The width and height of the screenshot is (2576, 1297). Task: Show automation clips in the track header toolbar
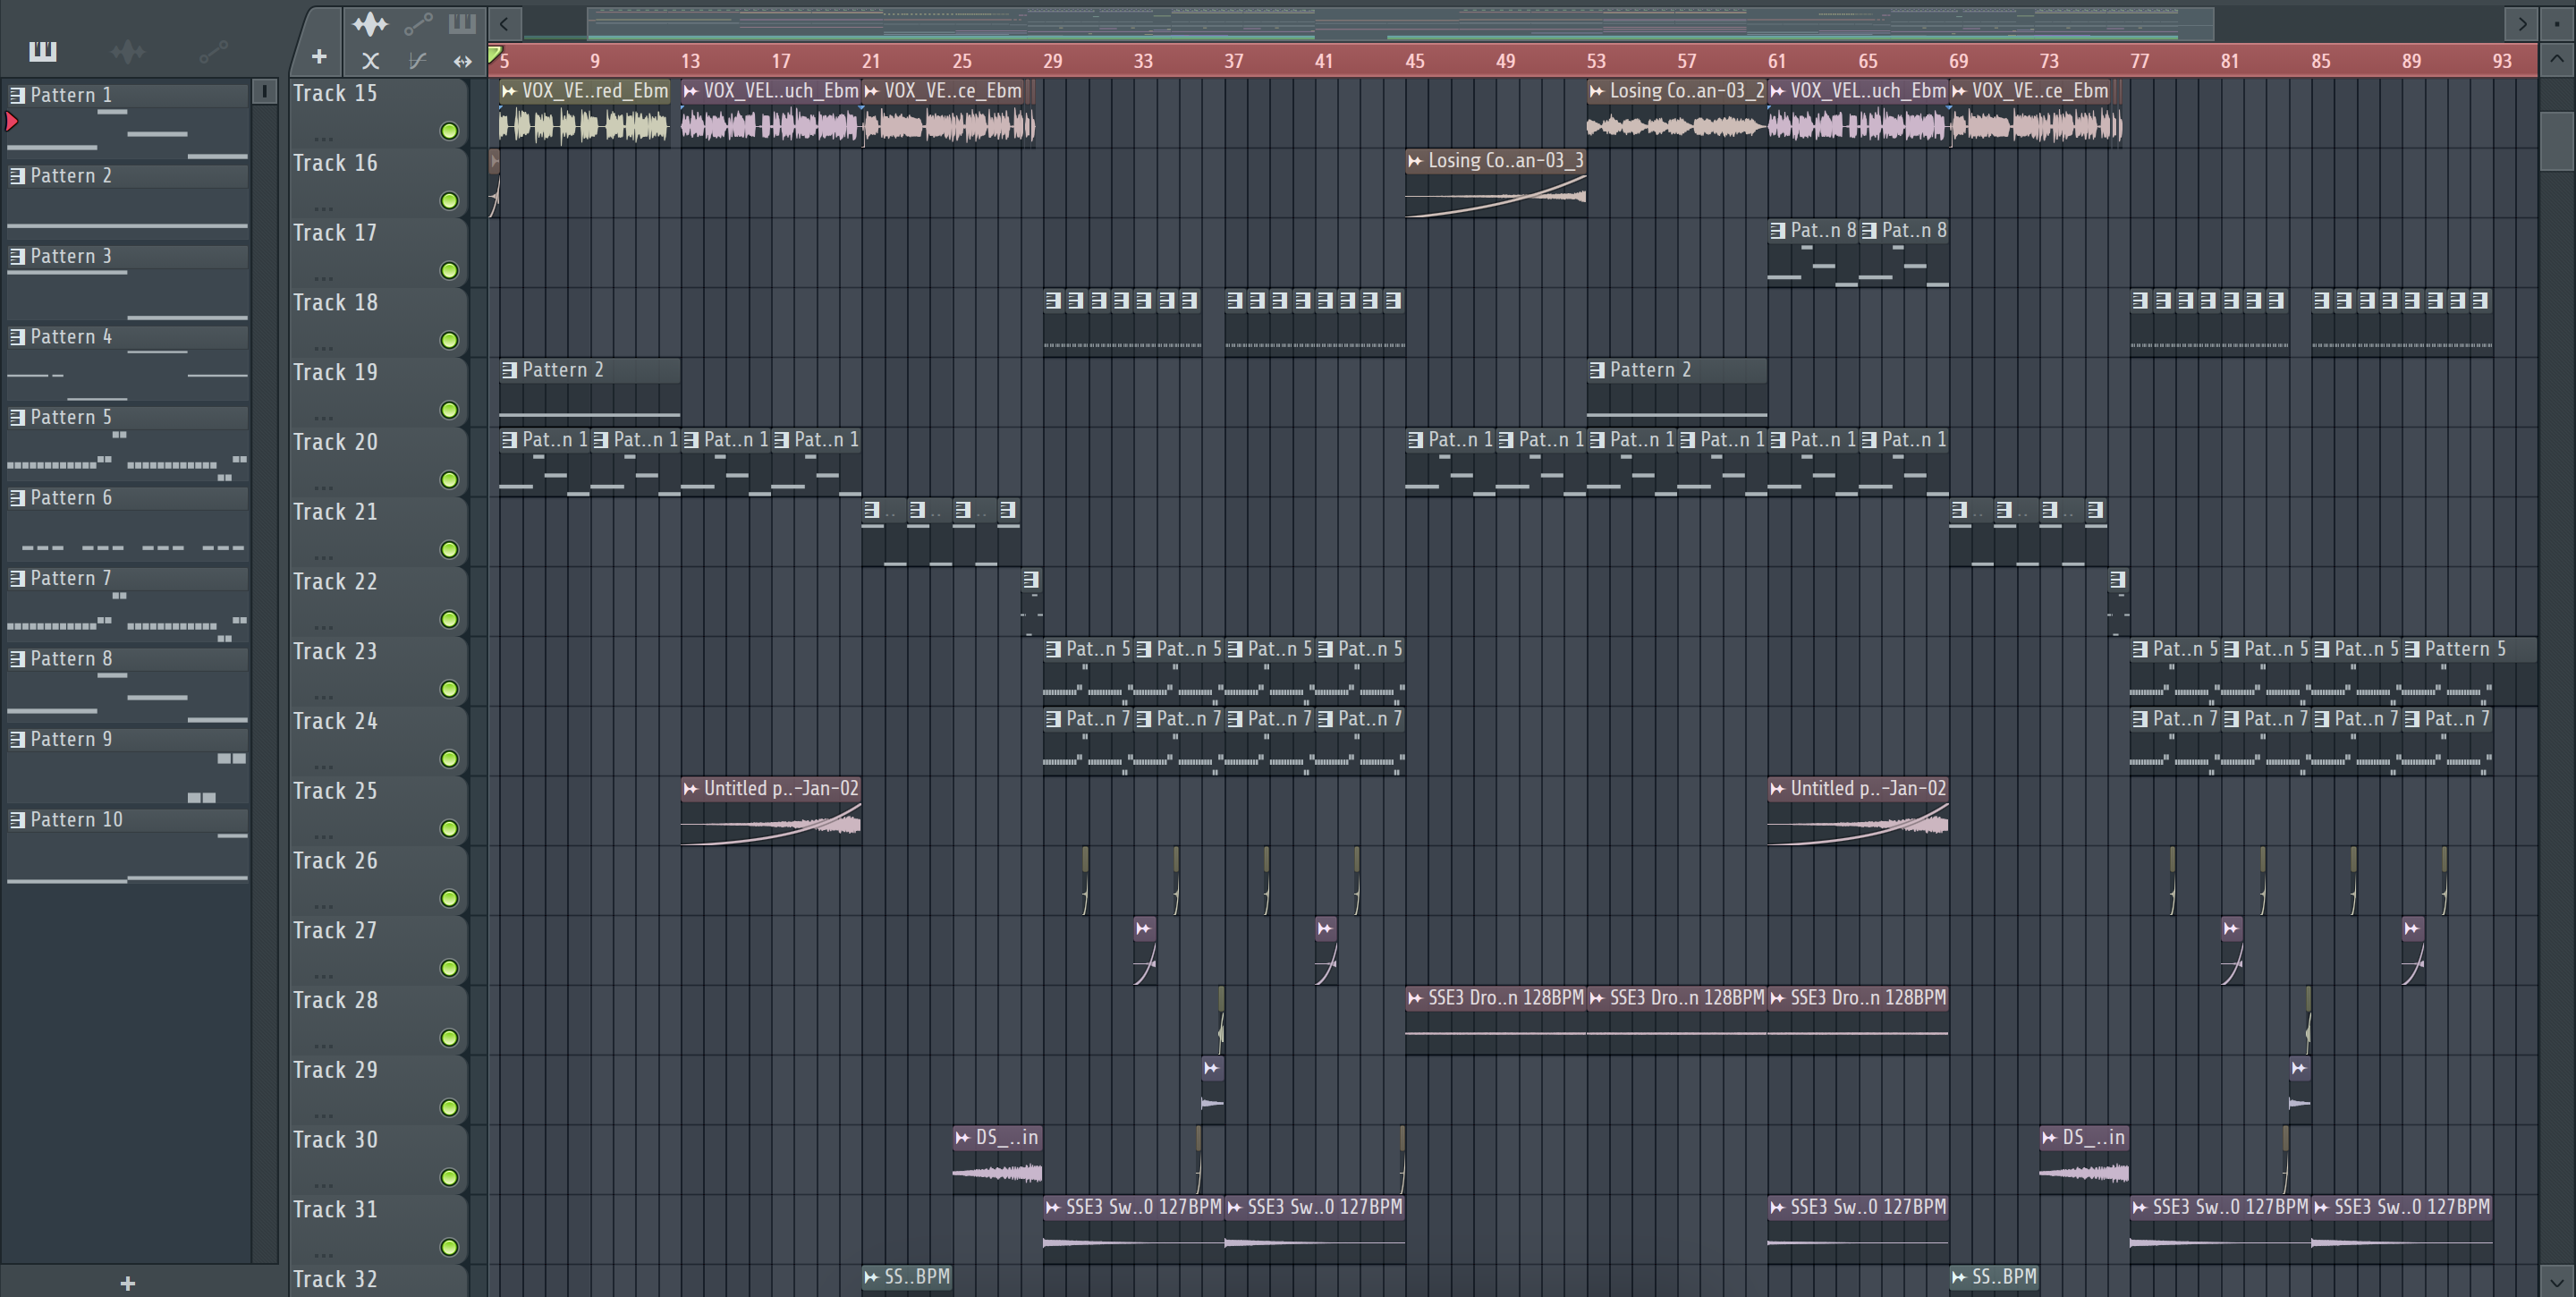[418, 23]
